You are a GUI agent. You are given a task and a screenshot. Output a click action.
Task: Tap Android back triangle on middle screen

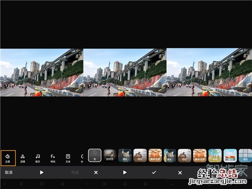(x=145, y=184)
